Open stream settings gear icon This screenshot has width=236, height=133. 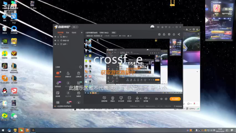coord(166,99)
